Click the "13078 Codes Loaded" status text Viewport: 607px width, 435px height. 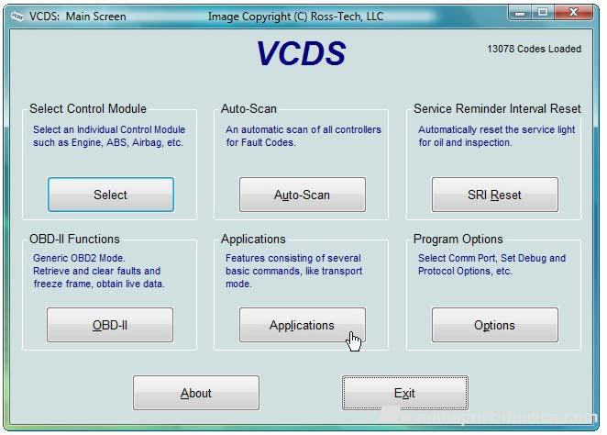tap(534, 50)
